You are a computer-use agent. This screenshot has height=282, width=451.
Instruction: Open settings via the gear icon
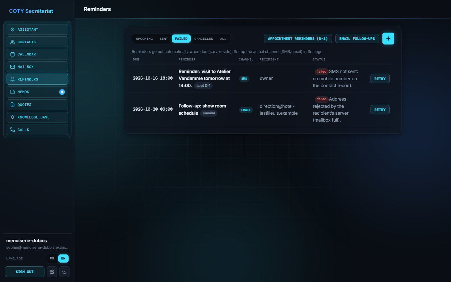pos(52,272)
